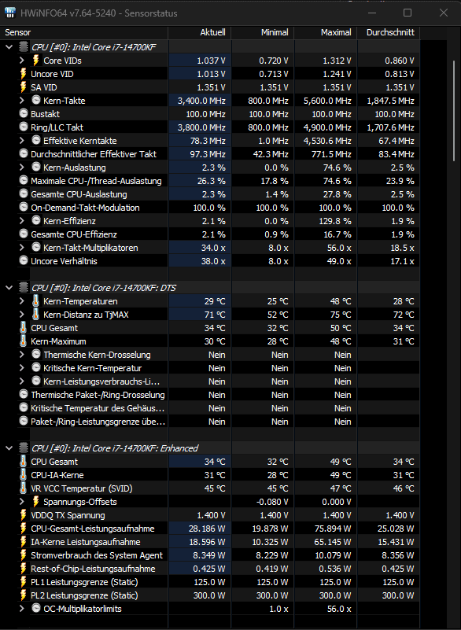Collapse the i7-14700KF DTS section

9,288
